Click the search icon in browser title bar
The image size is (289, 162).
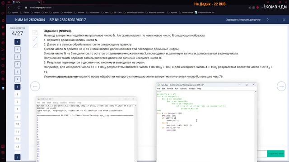(x=268, y=2)
